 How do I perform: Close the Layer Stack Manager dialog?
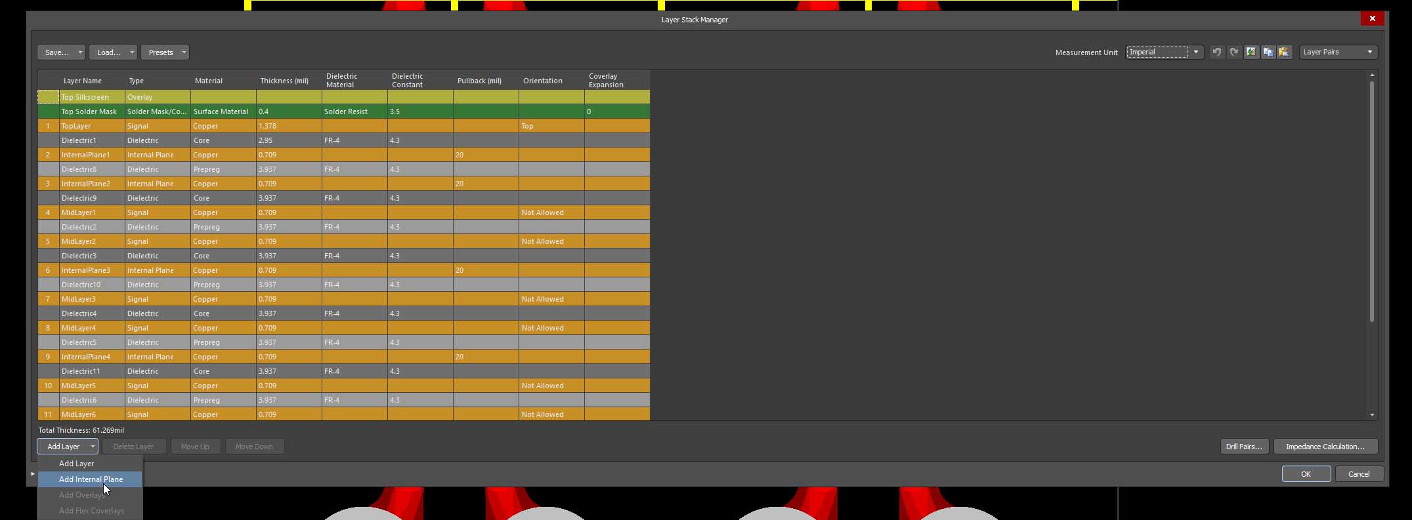pos(1372,19)
